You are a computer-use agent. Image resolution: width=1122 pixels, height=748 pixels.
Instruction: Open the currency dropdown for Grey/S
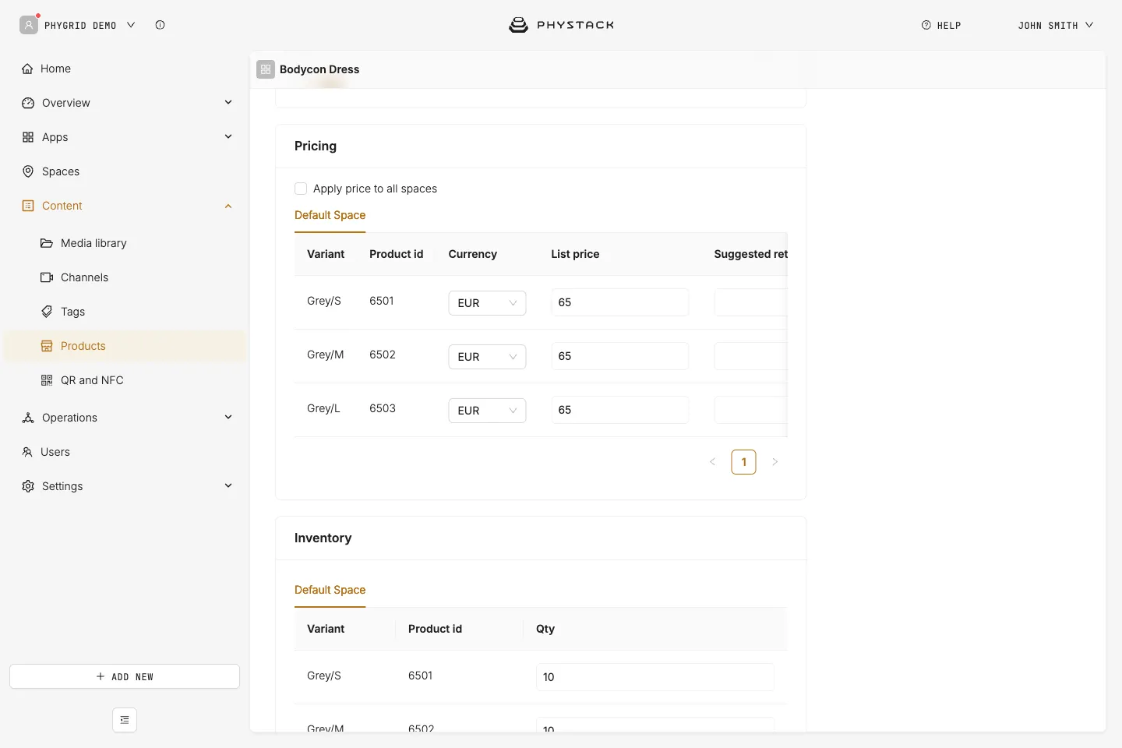click(487, 303)
